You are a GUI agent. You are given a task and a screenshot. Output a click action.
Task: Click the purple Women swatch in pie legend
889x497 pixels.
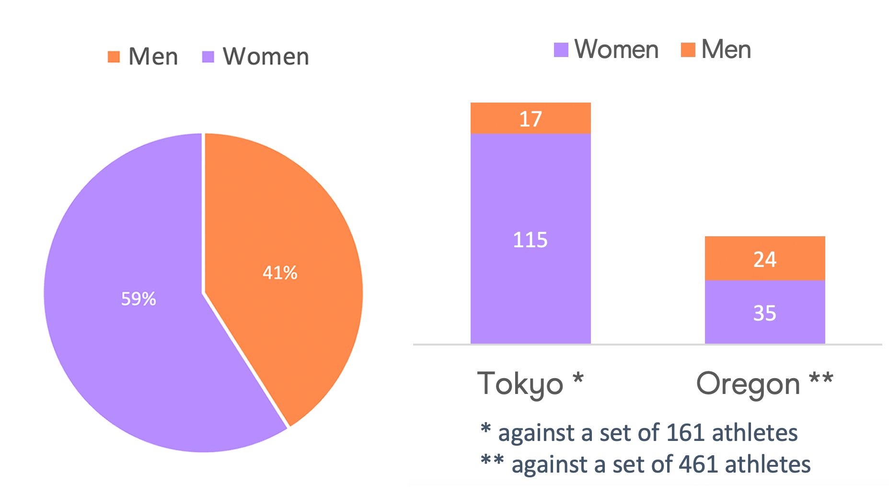coord(208,57)
